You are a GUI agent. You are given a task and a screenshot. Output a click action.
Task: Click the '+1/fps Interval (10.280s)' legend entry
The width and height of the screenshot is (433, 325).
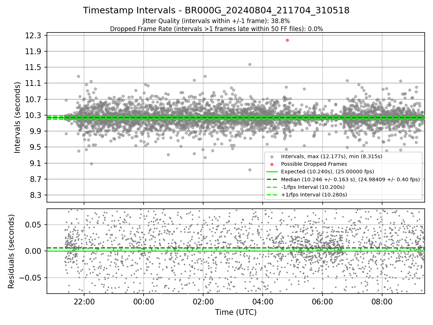click(x=314, y=195)
